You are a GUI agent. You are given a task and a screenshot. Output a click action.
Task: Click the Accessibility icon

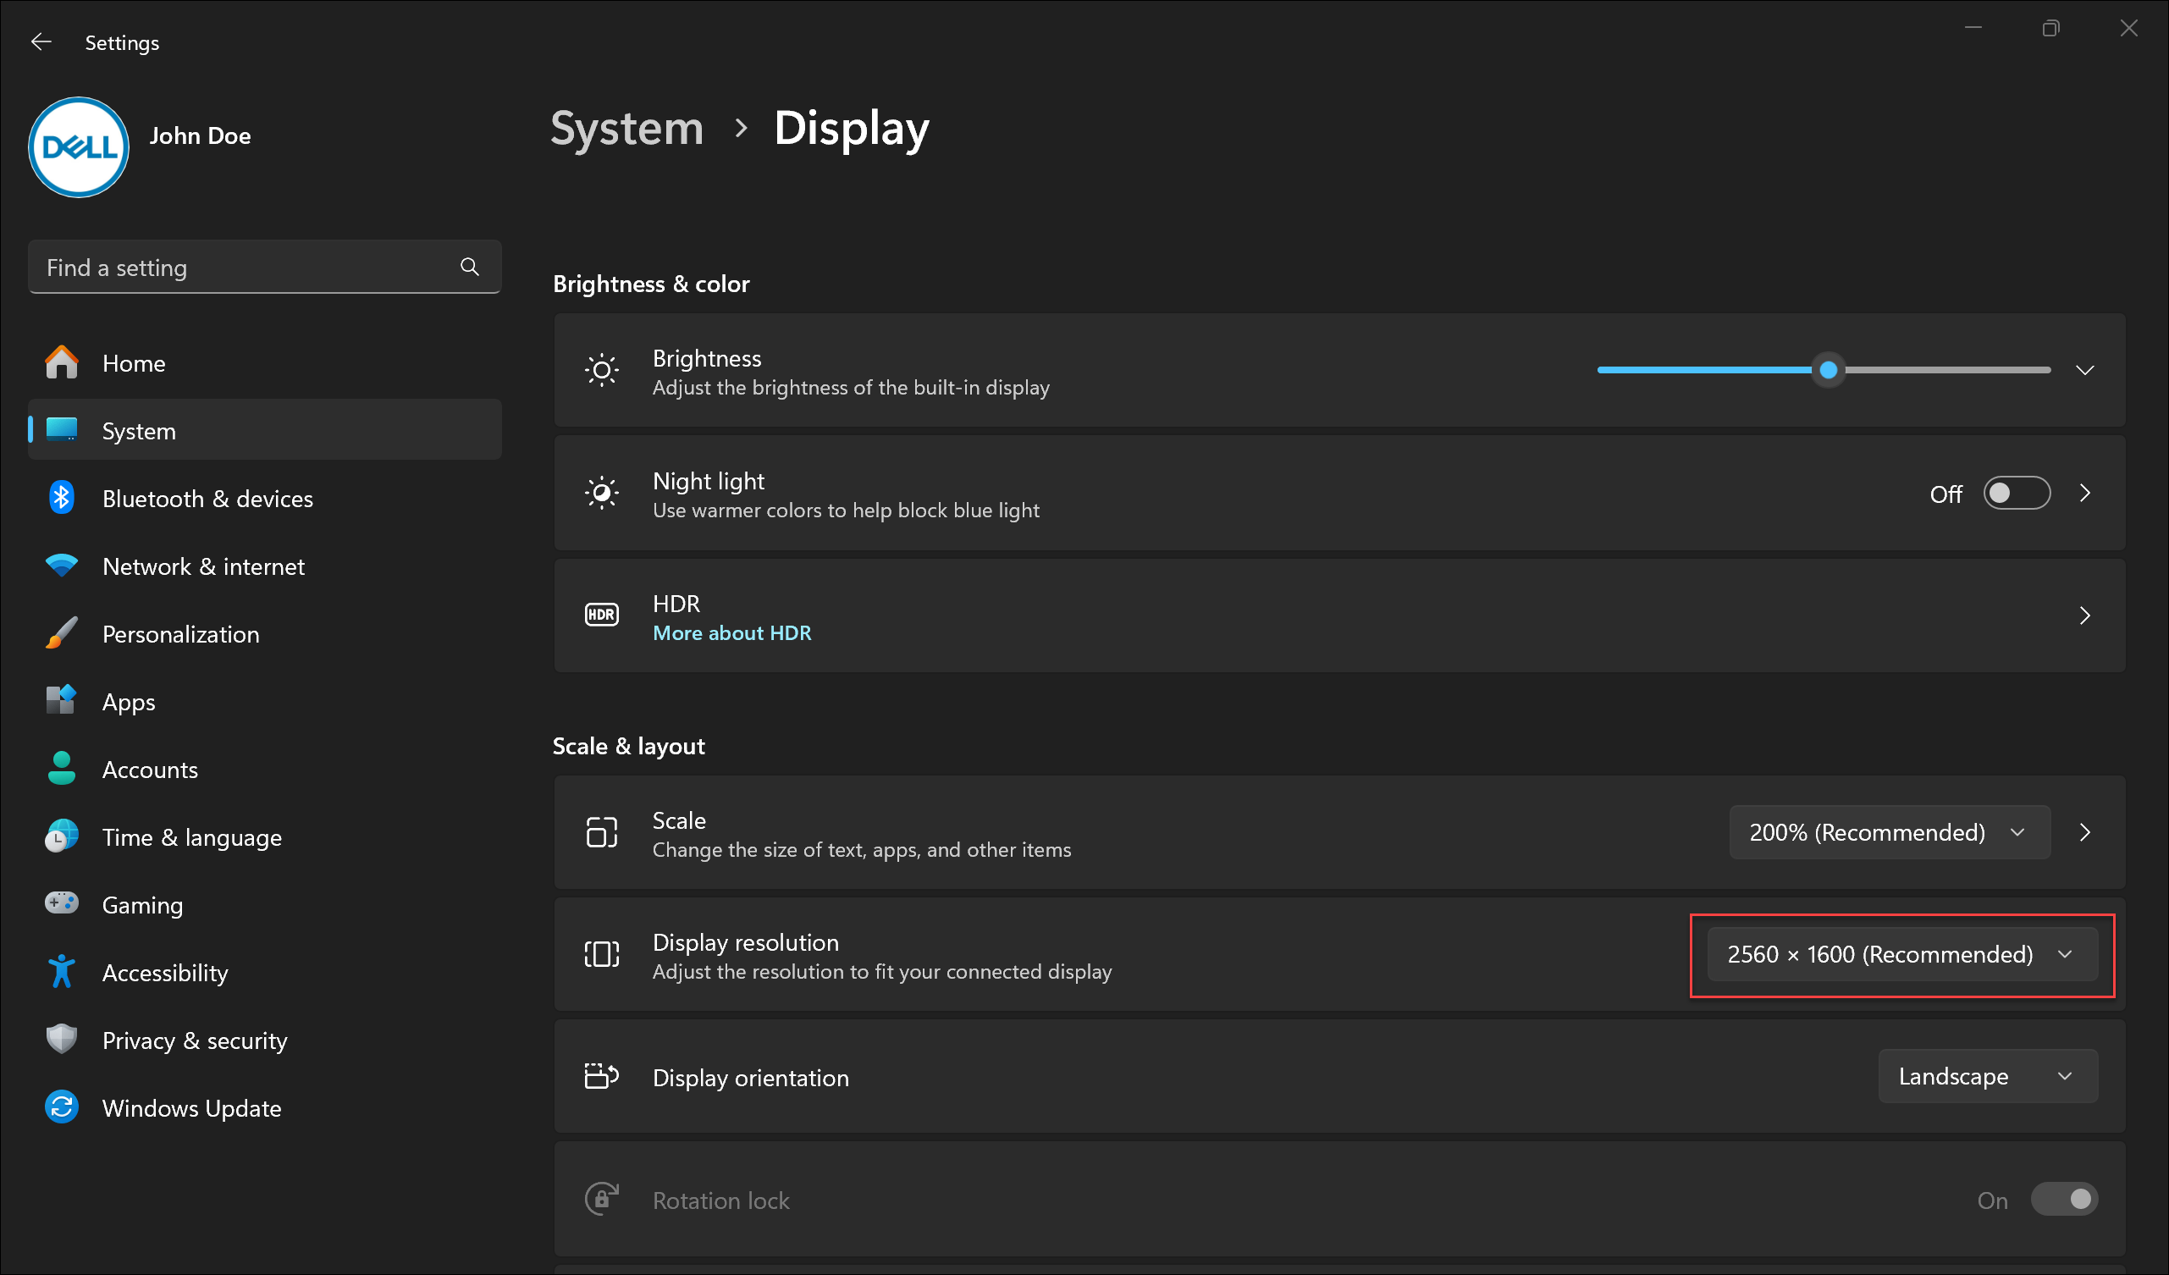[x=61, y=971]
